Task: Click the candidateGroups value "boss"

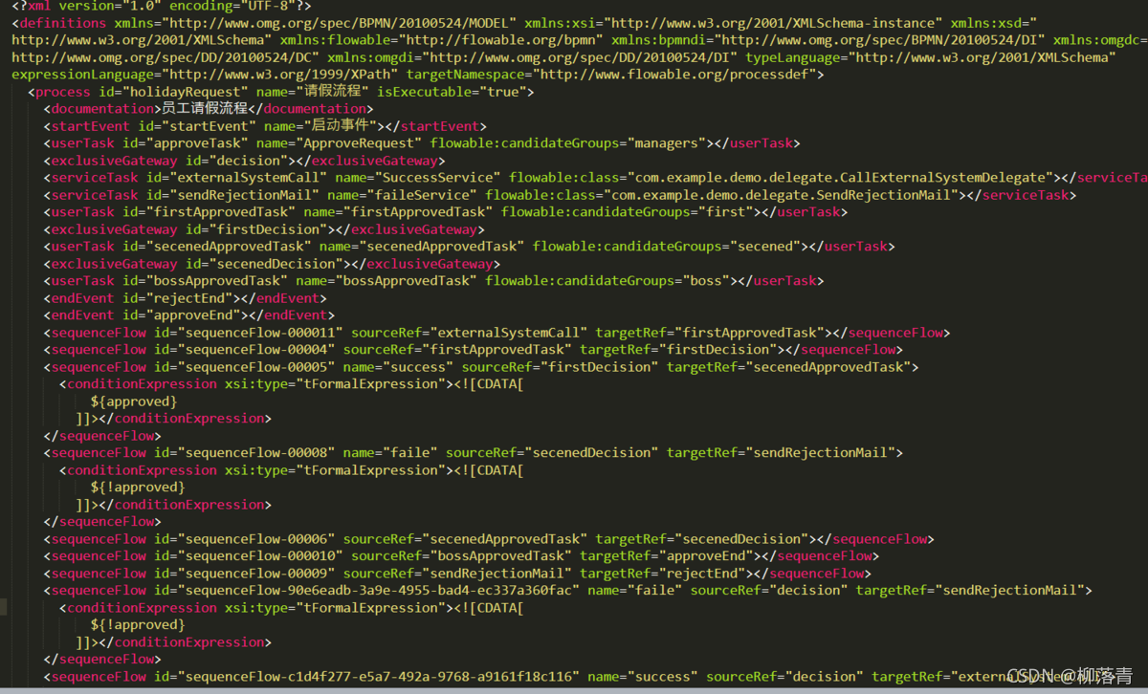Action: [705, 281]
